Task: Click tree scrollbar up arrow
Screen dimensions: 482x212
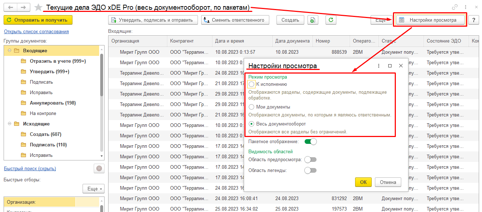Action: 102,49
